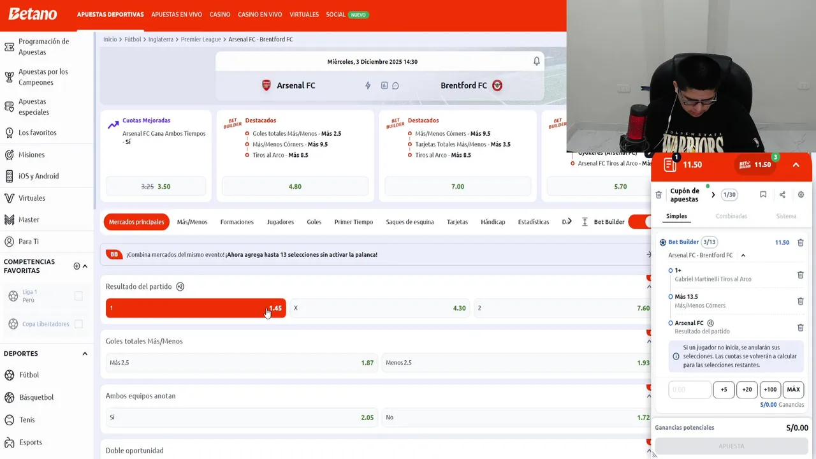Save coupon with the bookmark icon
The width and height of the screenshot is (816, 459).
[763, 194]
